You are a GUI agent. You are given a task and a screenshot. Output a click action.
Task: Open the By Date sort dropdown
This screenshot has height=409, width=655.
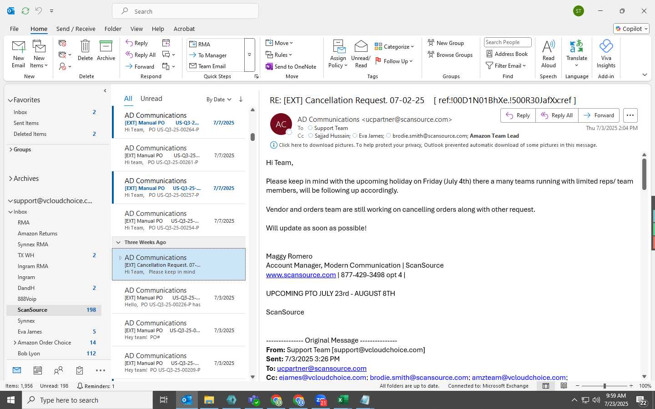pos(219,100)
